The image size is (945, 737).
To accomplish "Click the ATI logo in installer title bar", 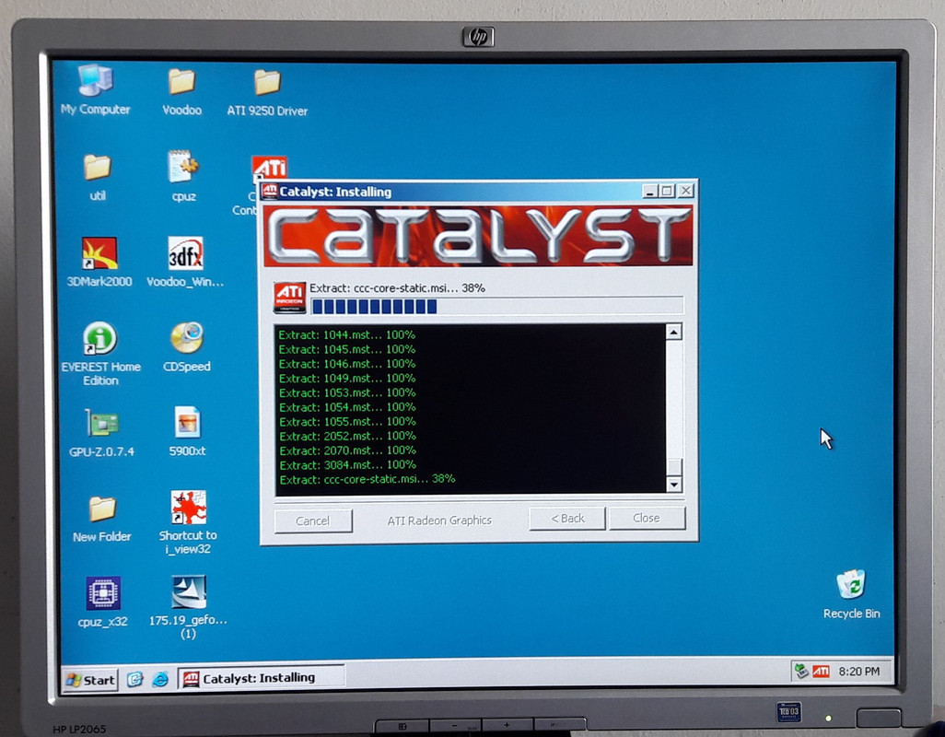I will coord(269,191).
